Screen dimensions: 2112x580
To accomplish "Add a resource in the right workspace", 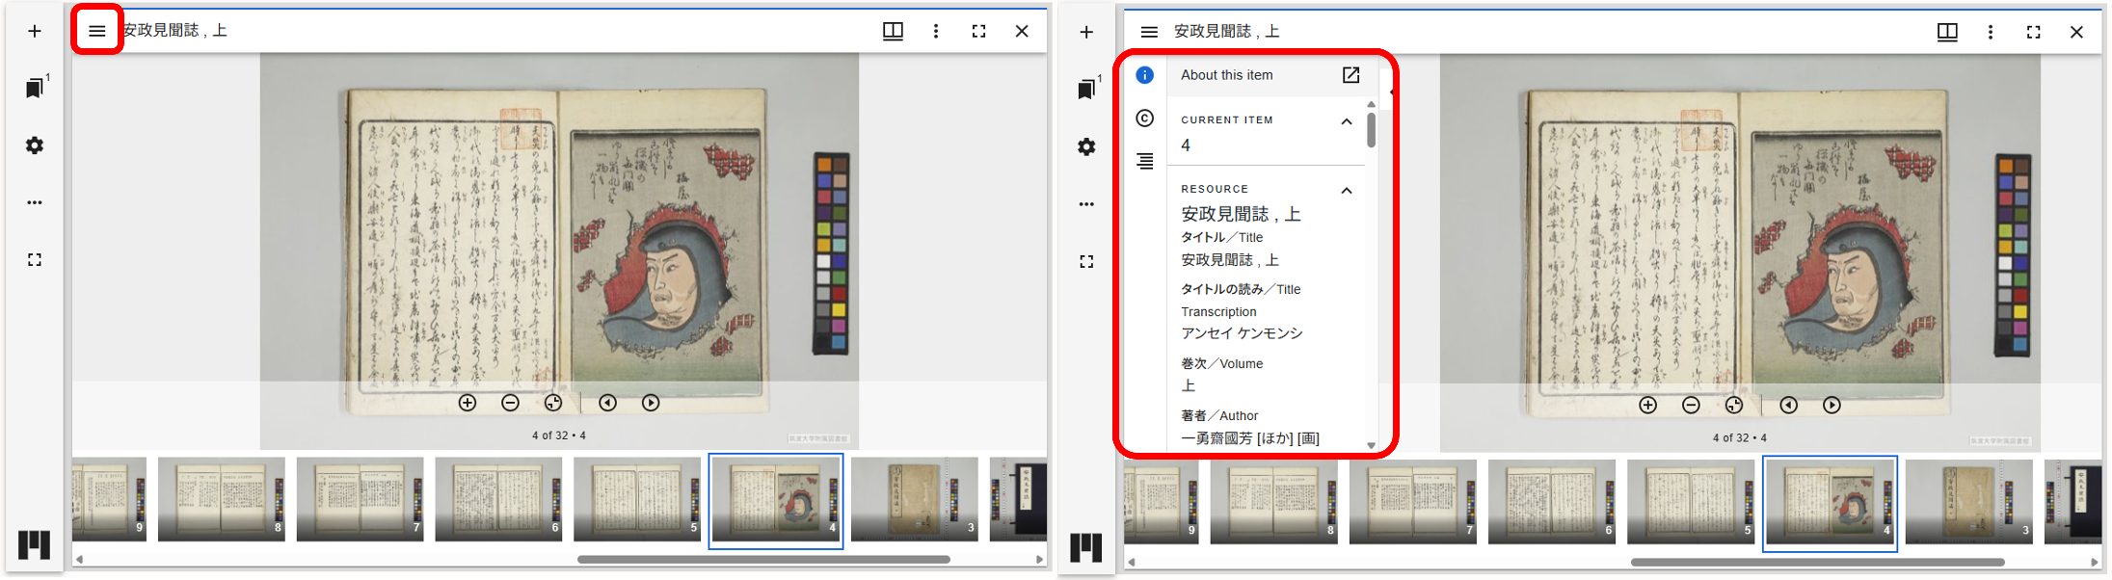I will point(1086,32).
